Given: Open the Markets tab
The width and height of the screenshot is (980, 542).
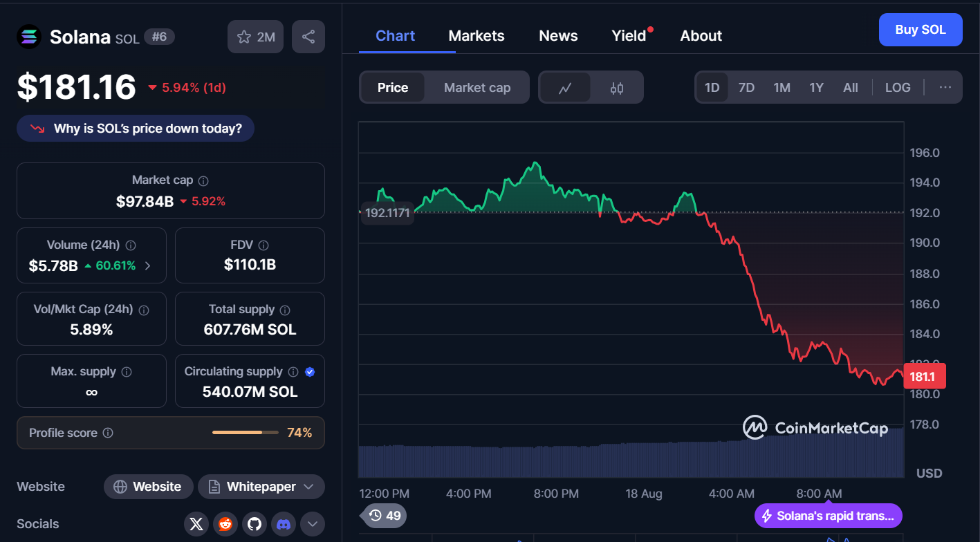Looking at the screenshot, I should coord(477,36).
